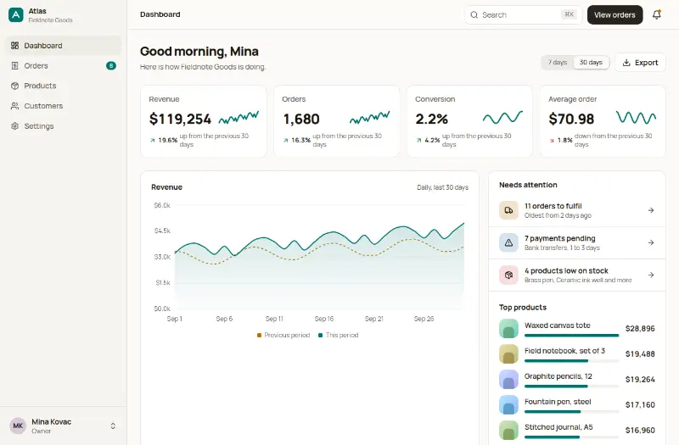Open the Dashboard menu item
The image size is (679, 445).
pos(63,46)
